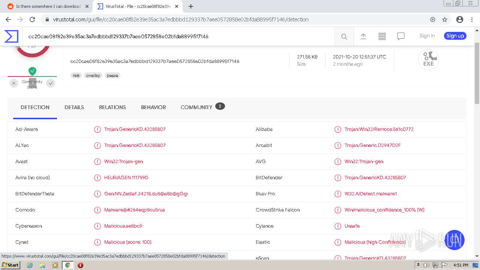Click the nsis tag
This screenshot has height=270, width=480.
pos(76,75)
